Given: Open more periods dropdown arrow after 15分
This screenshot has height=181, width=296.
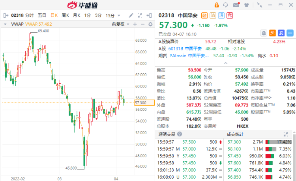Looking at the screenshot, I should point(119,16).
